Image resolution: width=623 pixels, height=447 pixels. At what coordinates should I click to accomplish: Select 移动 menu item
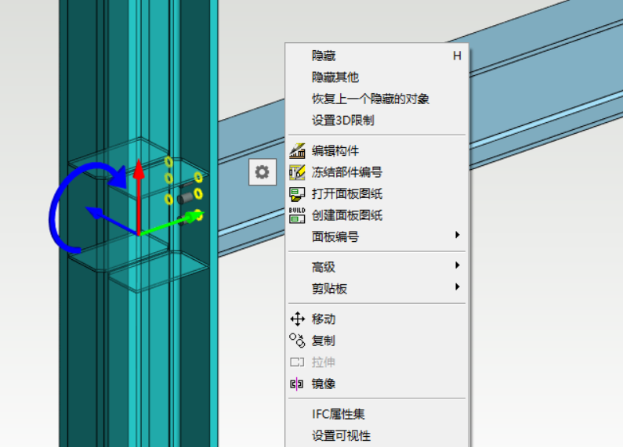(x=377, y=319)
